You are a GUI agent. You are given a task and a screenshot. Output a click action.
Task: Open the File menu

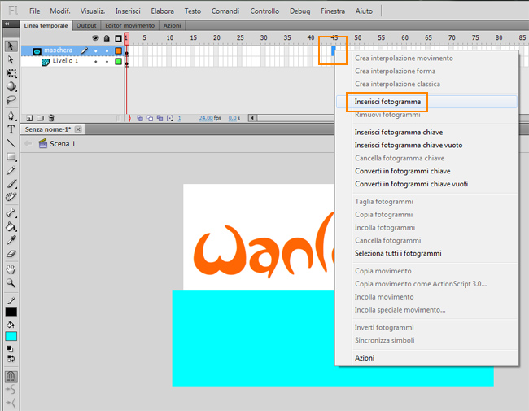coord(34,11)
